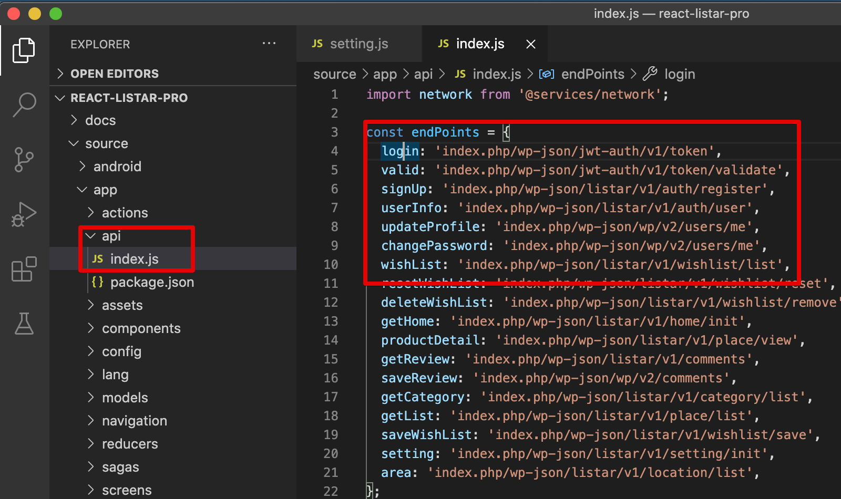Open the Search view in activity bar

coord(24,105)
